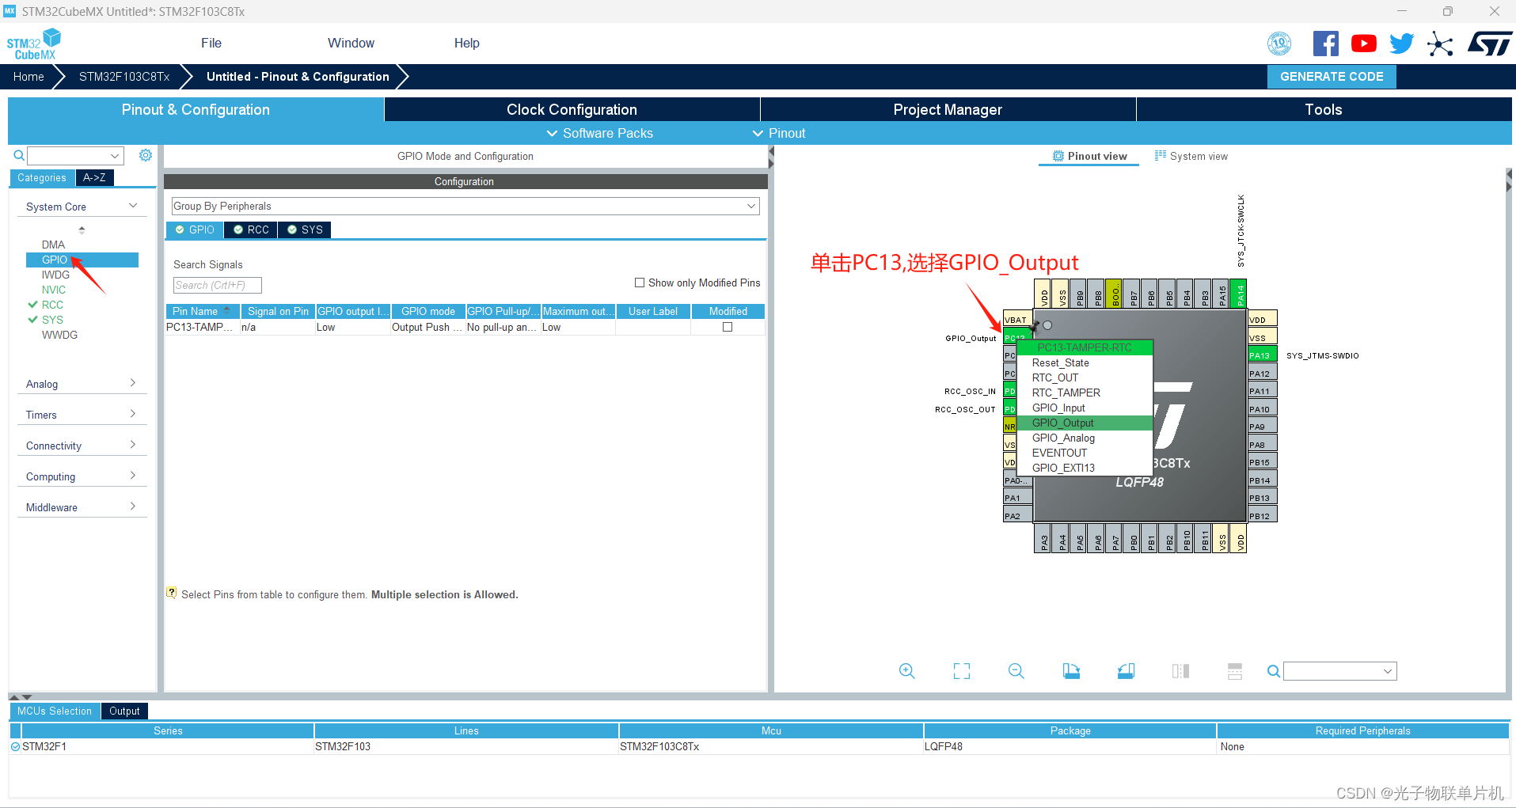This screenshot has height=808, width=1516.
Task: Switch to the Output bottom tab
Action: pyautogui.click(x=124, y=711)
